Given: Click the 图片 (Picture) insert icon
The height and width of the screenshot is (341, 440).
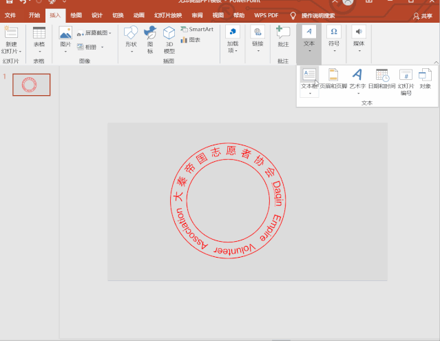Looking at the screenshot, I should point(65,33).
